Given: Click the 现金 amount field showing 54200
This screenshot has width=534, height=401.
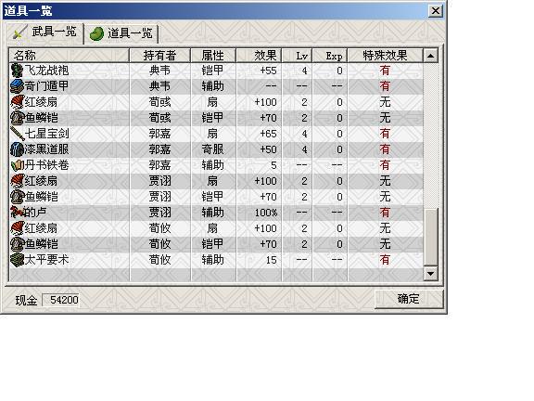Looking at the screenshot, I should pos(60,300).
